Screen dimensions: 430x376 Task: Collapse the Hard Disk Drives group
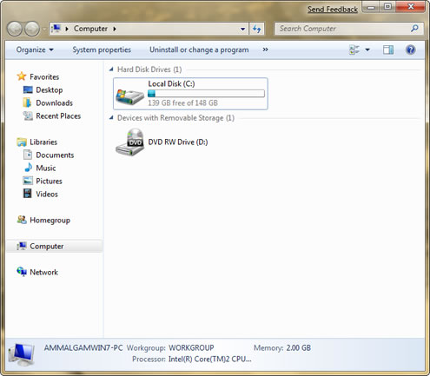coord(111,69)
